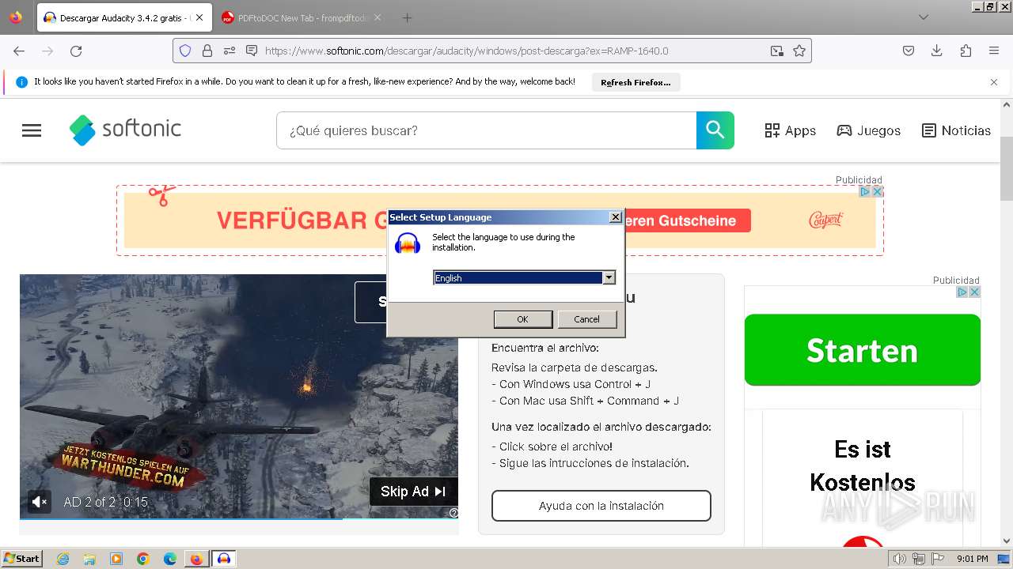Switch to the PDFtoDOC New Tab
The height and width of the screenshot is (569, 1013).
[x=301, y=17]
